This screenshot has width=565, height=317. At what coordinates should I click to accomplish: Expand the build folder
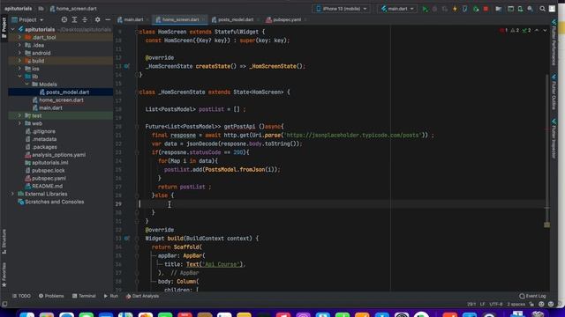click(19, 61)
